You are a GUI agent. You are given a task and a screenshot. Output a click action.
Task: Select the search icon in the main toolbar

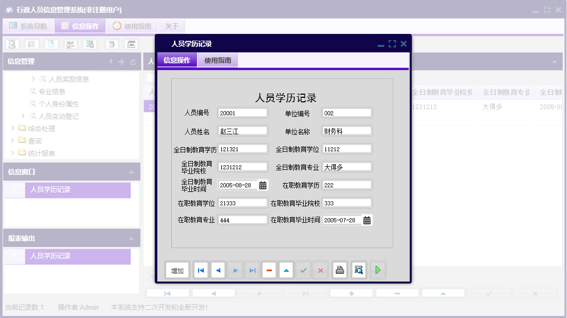point(11,44)
